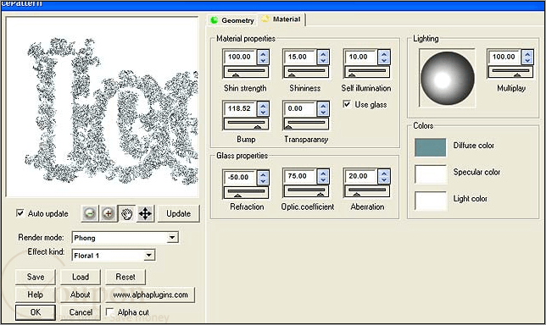Switch to the Geometry tab
Viewport: 546px width, 325px height.
click(x=232, y=20)
